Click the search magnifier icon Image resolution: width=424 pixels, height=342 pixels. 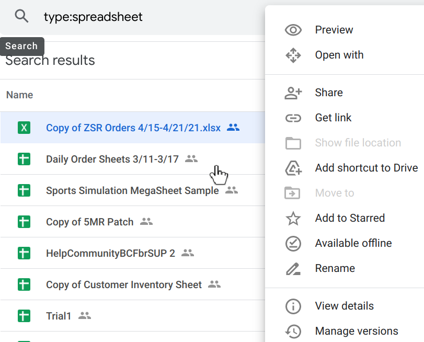point(21,17)
